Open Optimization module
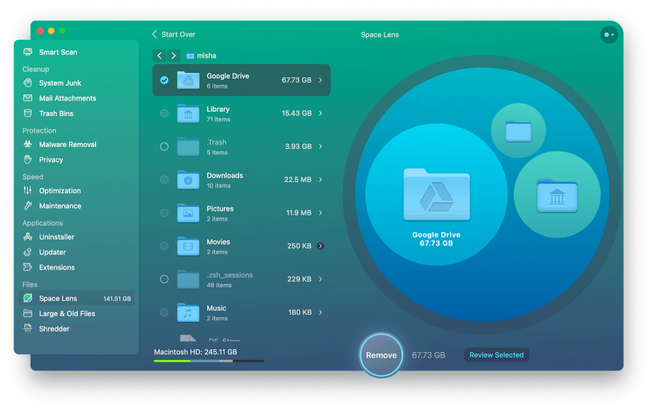This screenshot has width=654, height=411. (76, 190)
